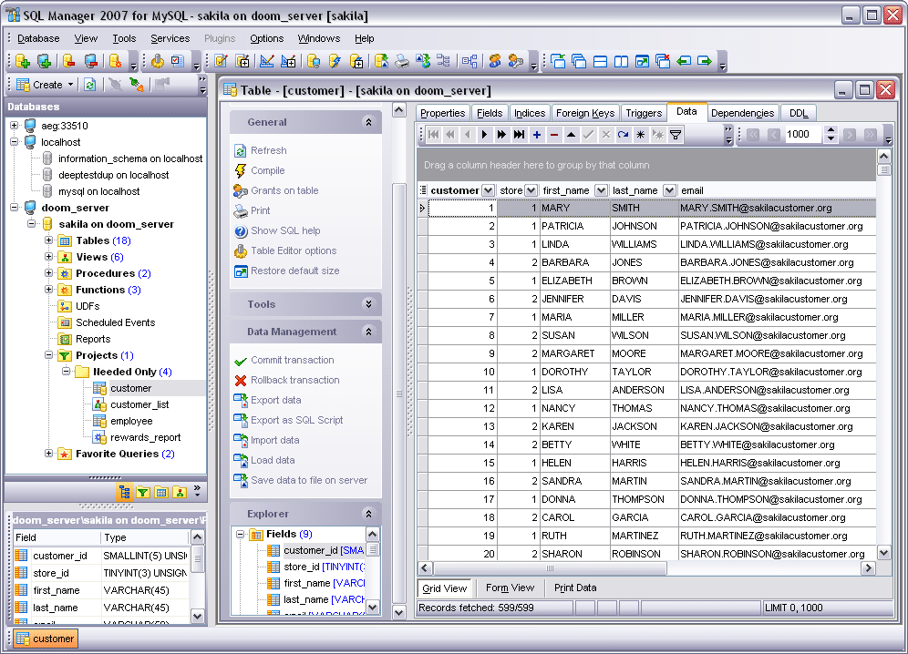This screenshot has width=908, height=654.
Task: Select customer_list in Needed Only project
Action: pos(139,404)
